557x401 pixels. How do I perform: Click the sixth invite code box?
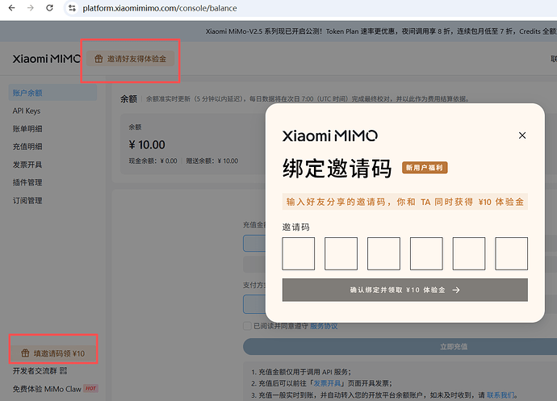click(x=512, y=253)
